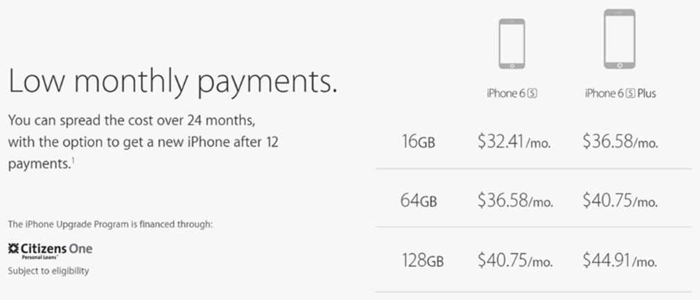Select the iPhone 6s column label
The width and height of the screenshot is (700, 300).
point(512,94)
